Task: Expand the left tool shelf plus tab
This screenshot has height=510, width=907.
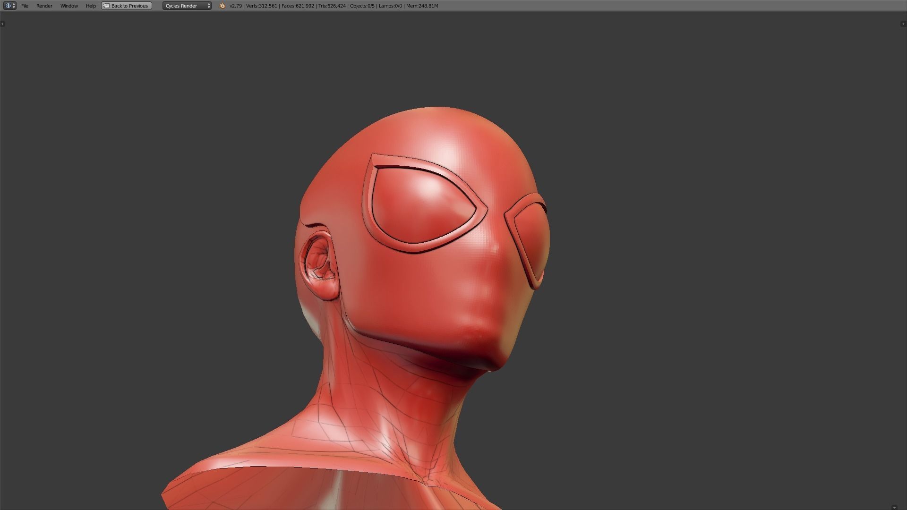Action: 2,24
